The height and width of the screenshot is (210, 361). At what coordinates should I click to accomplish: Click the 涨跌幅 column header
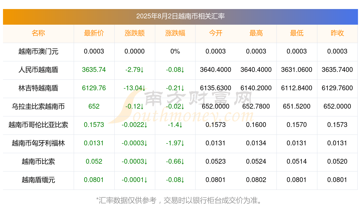click(x=175, y=33)
